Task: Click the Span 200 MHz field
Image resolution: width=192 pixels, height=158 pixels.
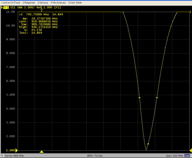Action: pos(174,156)
